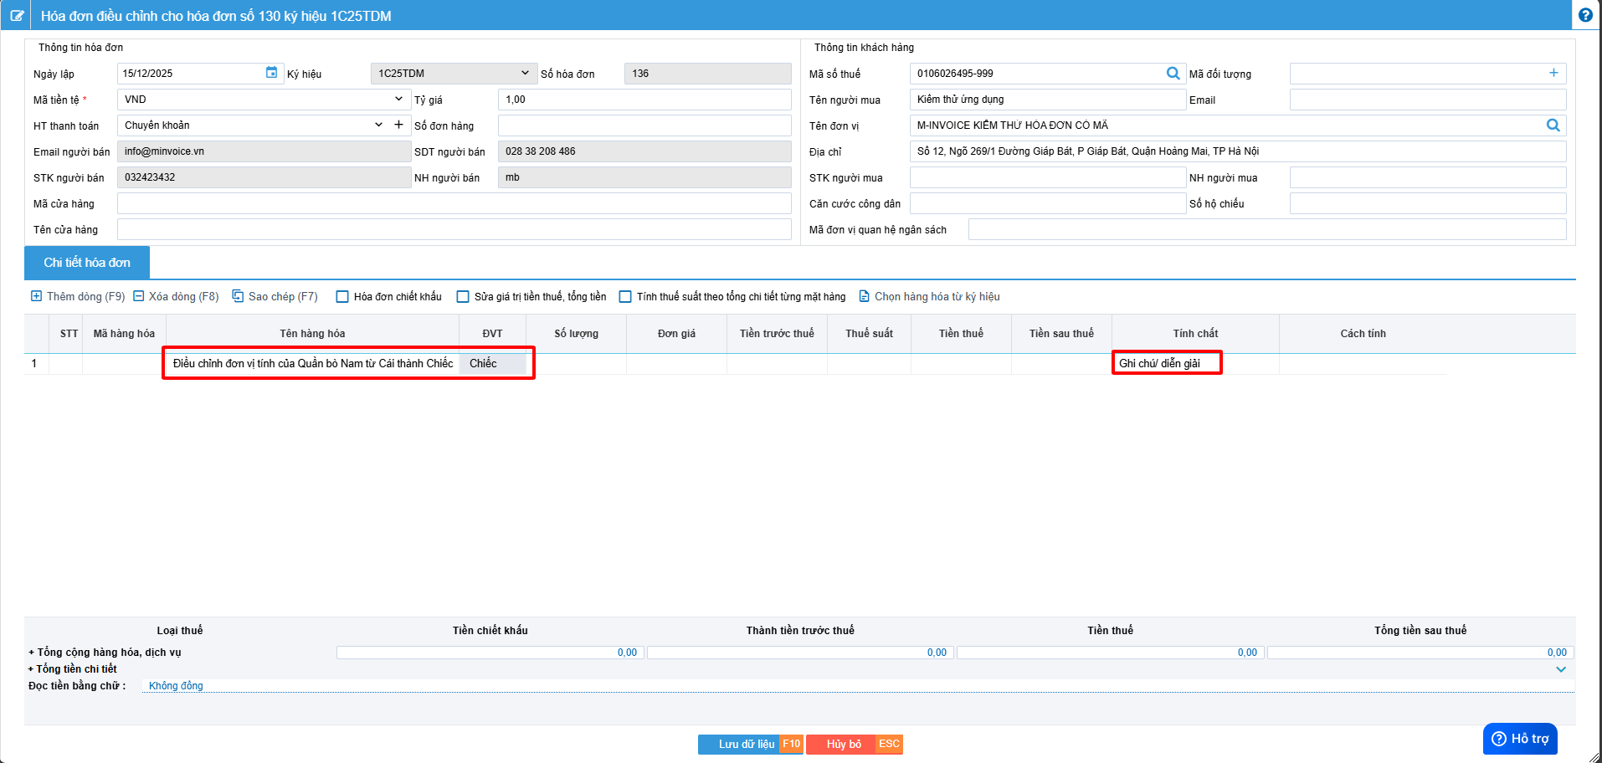Toggle Sửa giá trị tiền thuế, tổng tiền
The width and height of the screenshot is (1602, 763).
click(463, 297)
